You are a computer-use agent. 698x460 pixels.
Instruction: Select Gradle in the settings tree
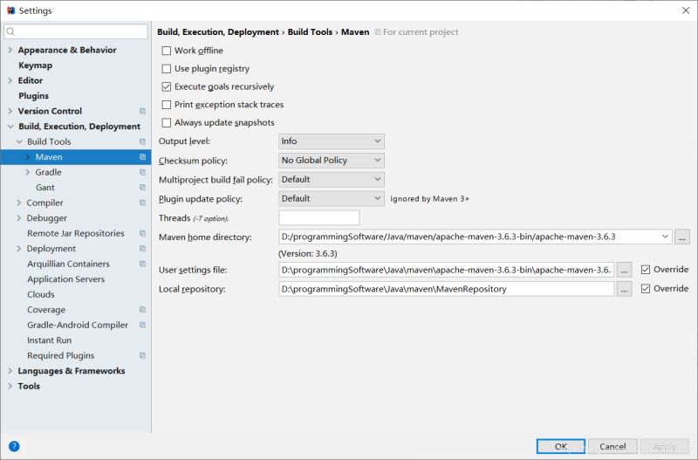(48, 173)
